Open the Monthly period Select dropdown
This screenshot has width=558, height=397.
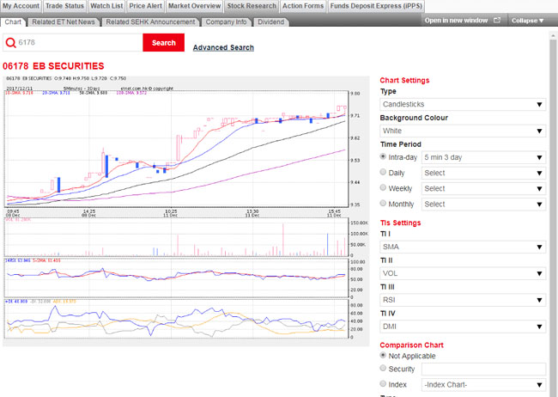click(483, 205)
